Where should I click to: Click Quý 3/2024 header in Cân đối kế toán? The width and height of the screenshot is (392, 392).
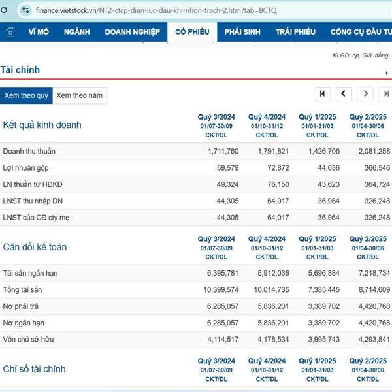coord(216,238)
